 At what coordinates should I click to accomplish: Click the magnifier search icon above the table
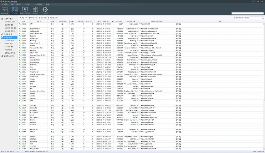pyautogui.click(x=263, y=18)
